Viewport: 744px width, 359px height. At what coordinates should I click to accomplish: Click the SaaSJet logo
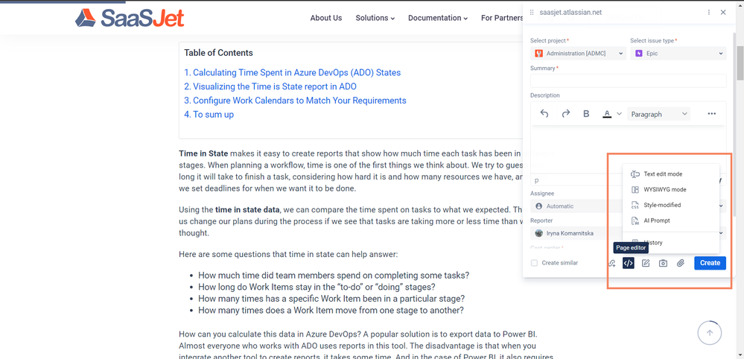(x=130, y=18)
